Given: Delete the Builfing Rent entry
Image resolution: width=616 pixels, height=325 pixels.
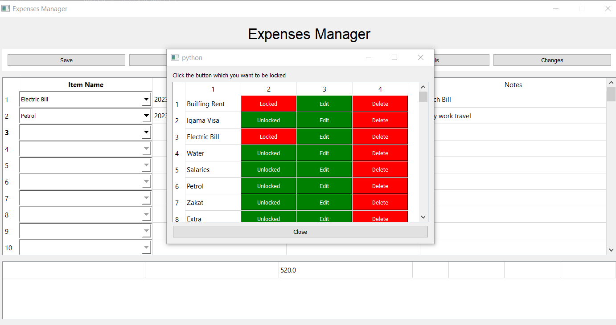Looking at the screenshot, I should click(380, 104).
